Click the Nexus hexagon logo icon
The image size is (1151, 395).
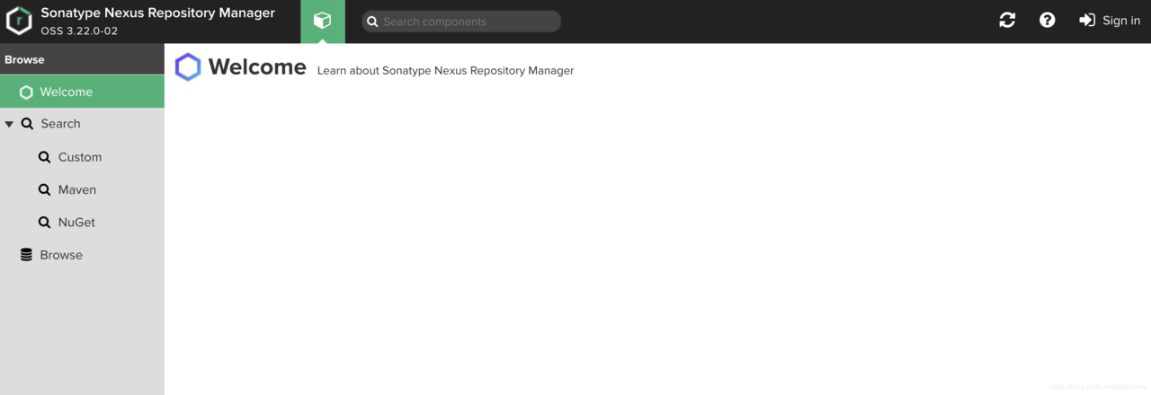coord(19,22)
